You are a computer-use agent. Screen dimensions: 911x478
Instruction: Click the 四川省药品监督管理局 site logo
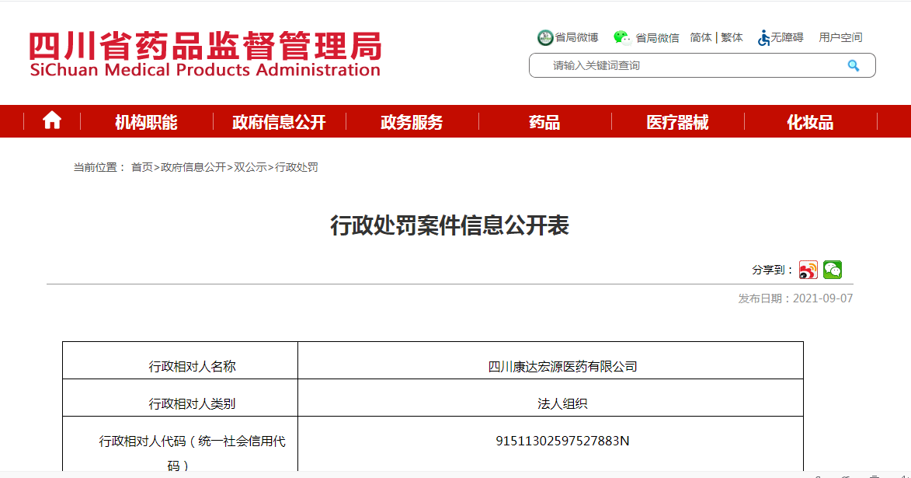click(205, 54)
